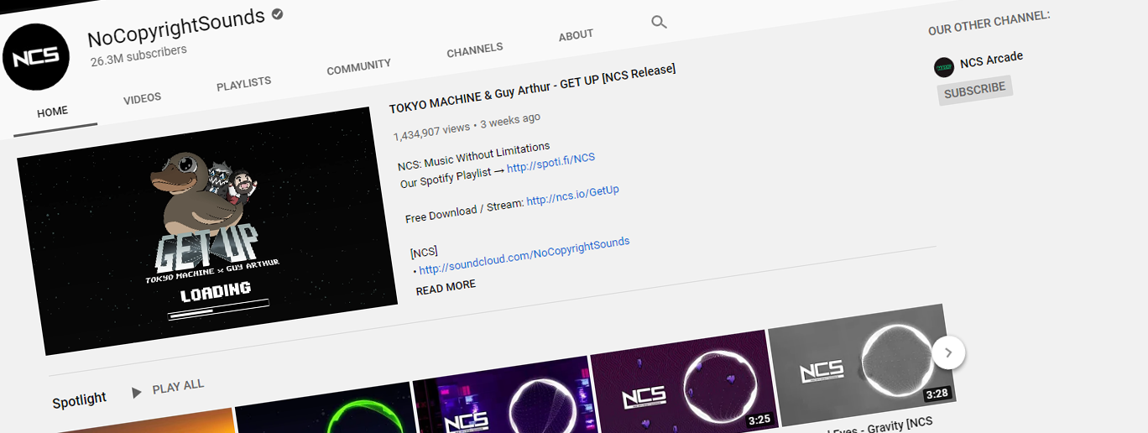Expand description with READ MORE

[446, 287]
